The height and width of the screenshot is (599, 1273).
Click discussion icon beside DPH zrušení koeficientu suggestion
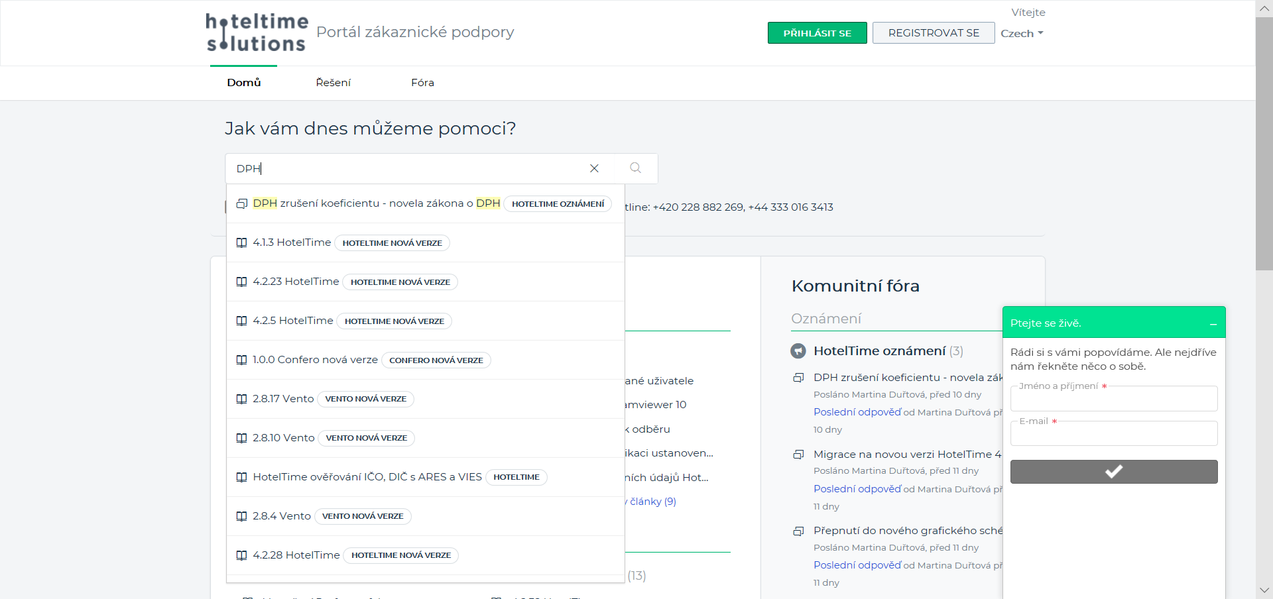pyautogui.click(x=242, y=203)
